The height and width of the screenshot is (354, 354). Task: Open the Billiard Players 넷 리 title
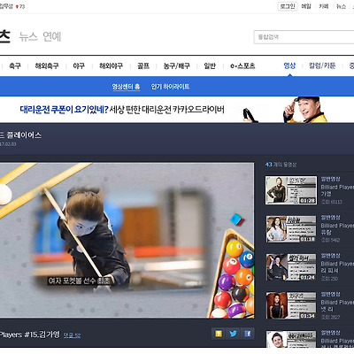coord(337,305)
